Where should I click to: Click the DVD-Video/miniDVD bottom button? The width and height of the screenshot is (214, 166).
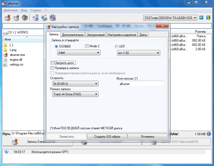point(176,142)
